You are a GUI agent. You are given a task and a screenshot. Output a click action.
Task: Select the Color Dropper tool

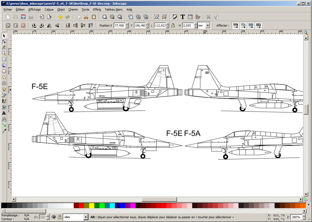pos(4,131)
